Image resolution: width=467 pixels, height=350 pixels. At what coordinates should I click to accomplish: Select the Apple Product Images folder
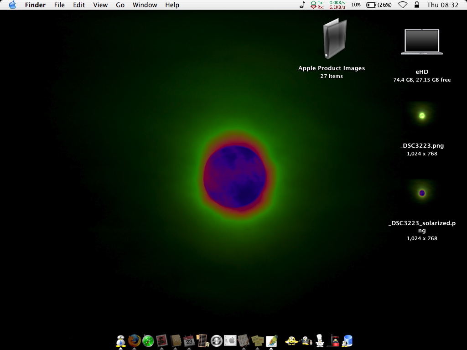334,40
